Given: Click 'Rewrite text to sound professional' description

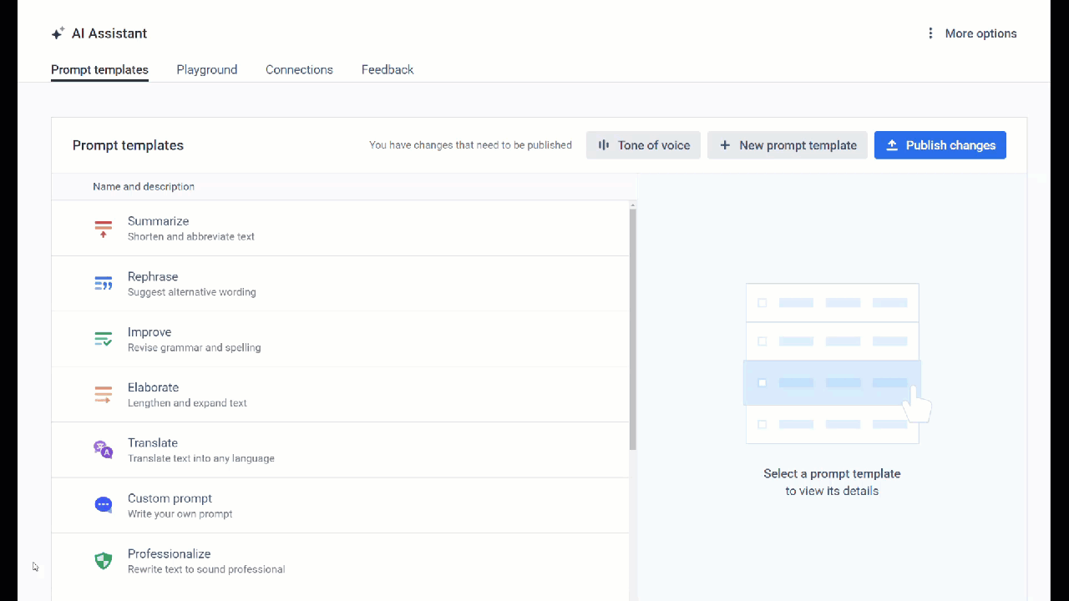Looking at the screenshot, I should pyautogui.click(x=206, y=569).
